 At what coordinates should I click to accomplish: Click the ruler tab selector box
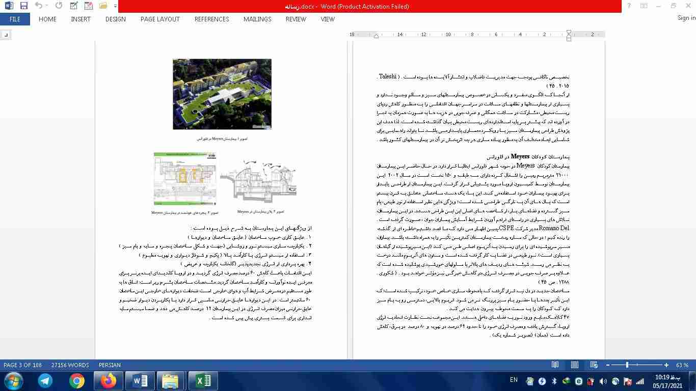click(6, 35)
